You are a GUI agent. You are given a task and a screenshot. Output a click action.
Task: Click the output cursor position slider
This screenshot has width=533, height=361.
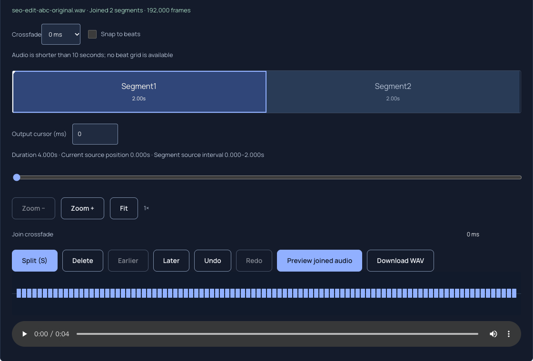(267, 177)
